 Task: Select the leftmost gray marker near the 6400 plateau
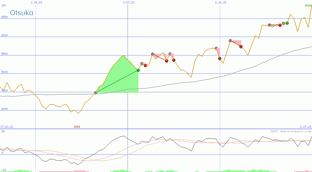point(269,25)
